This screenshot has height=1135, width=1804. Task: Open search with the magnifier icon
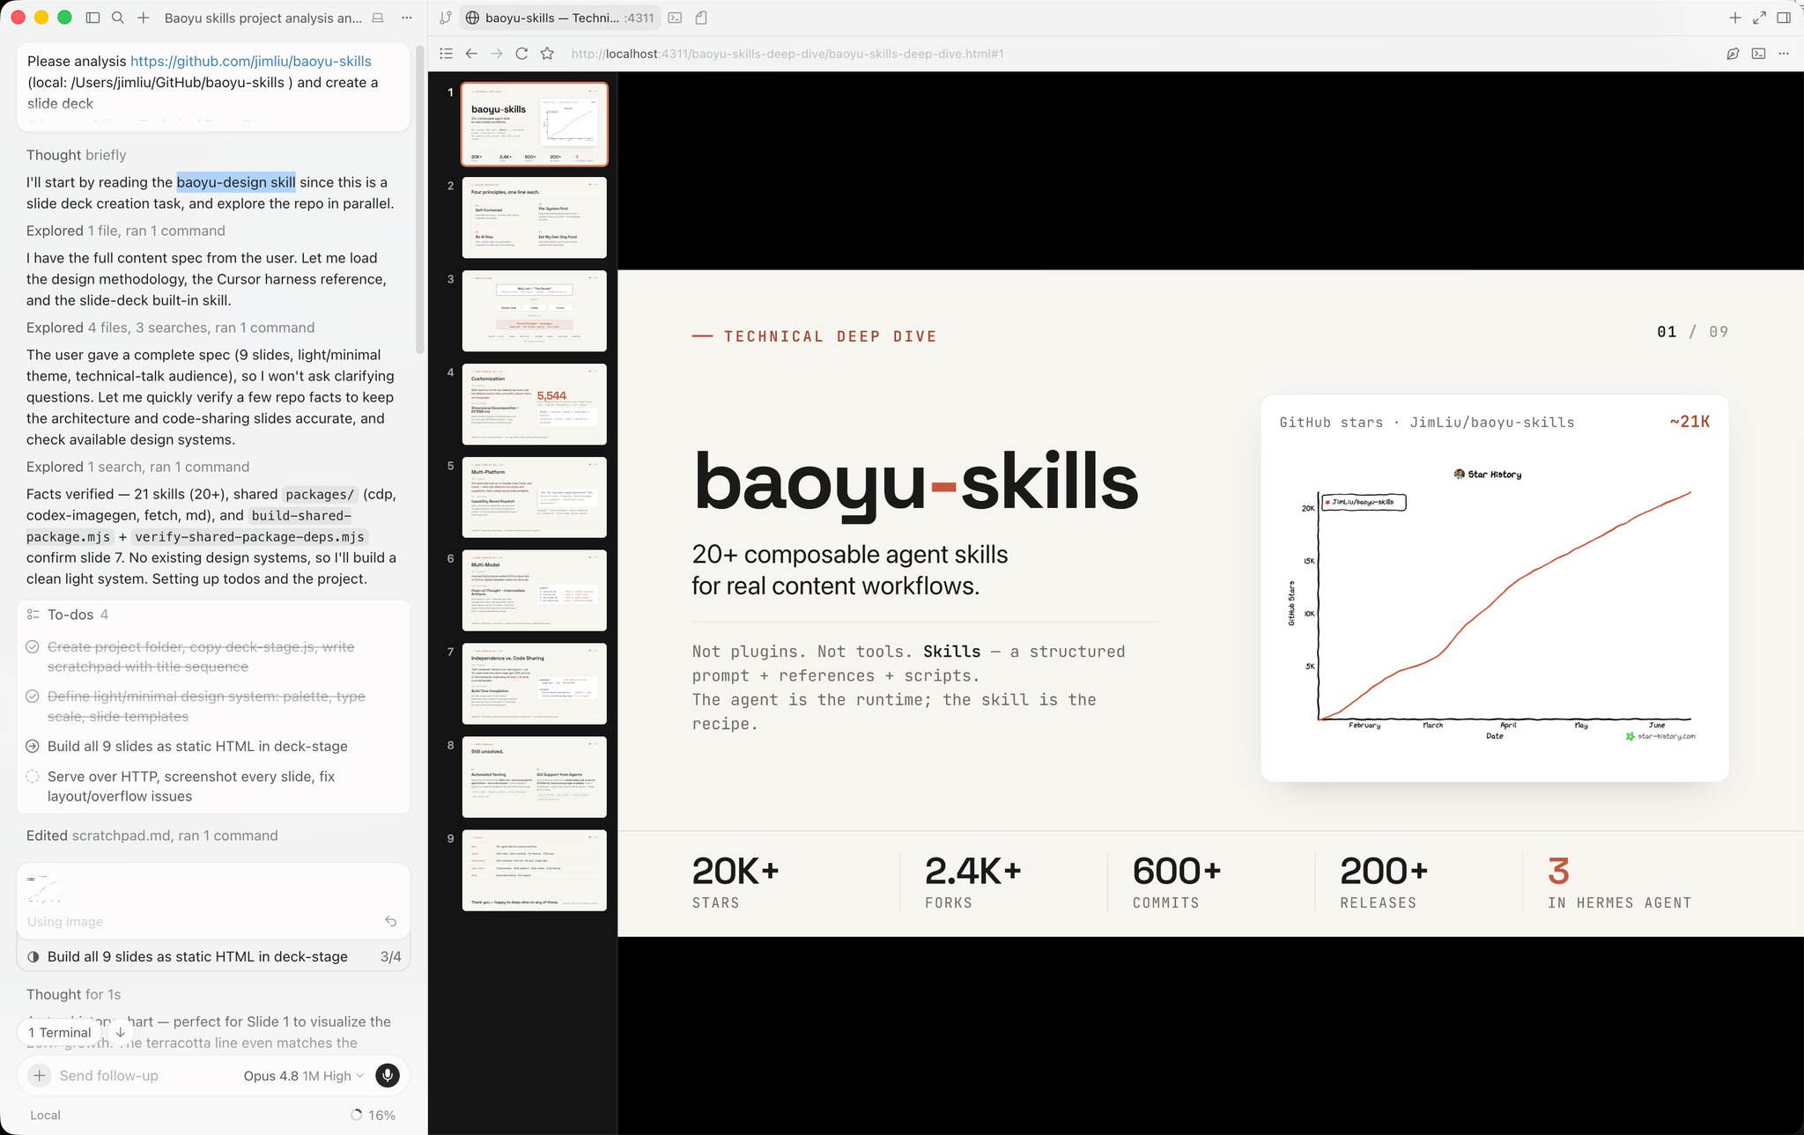[x=118, y=18]
